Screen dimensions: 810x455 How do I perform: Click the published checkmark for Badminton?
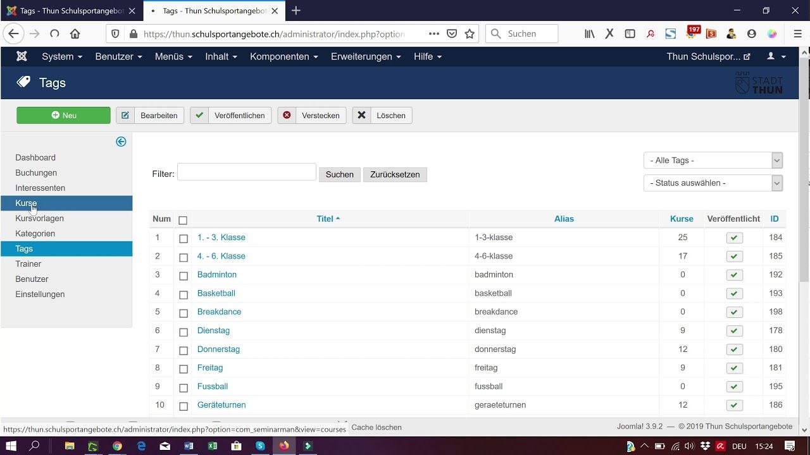click(734, 275)
